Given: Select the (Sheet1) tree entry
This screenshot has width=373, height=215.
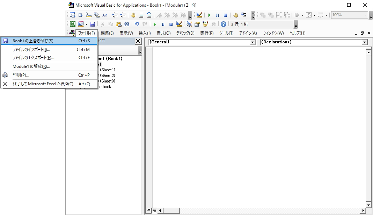Looking at the screenshot, I should coord(108,70).
